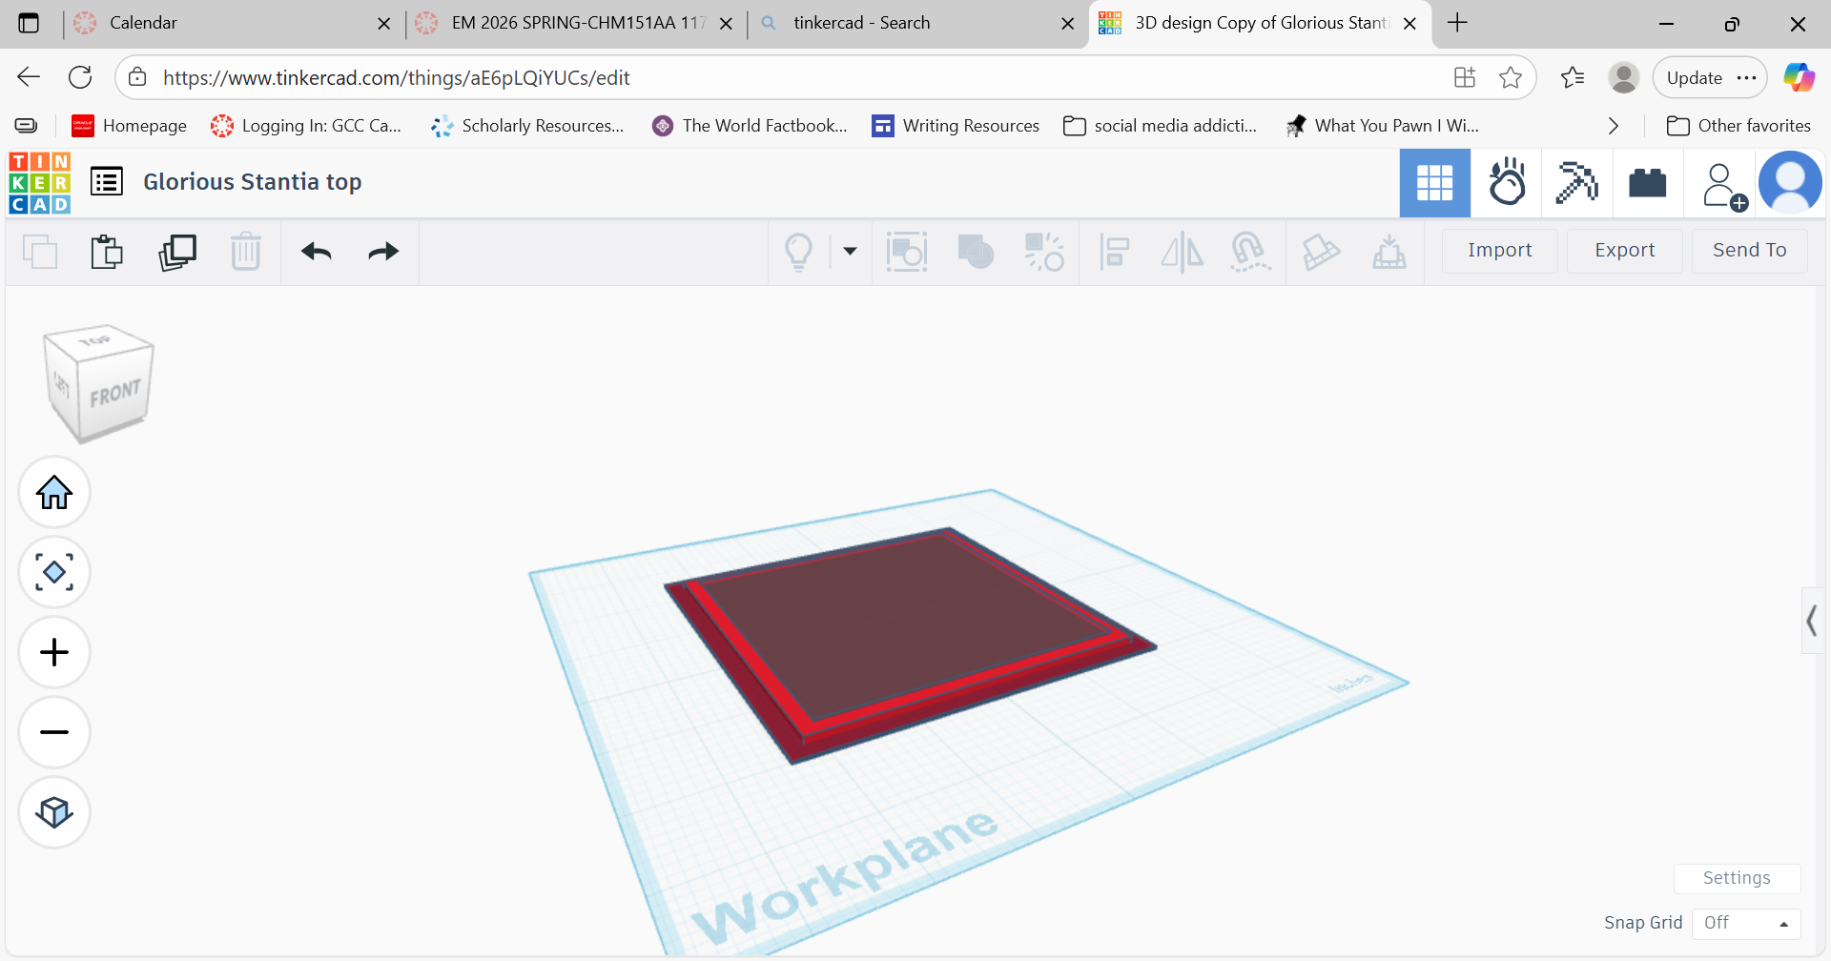
Task: Open the Sim Lab icon
Action: coord(1507,183)
